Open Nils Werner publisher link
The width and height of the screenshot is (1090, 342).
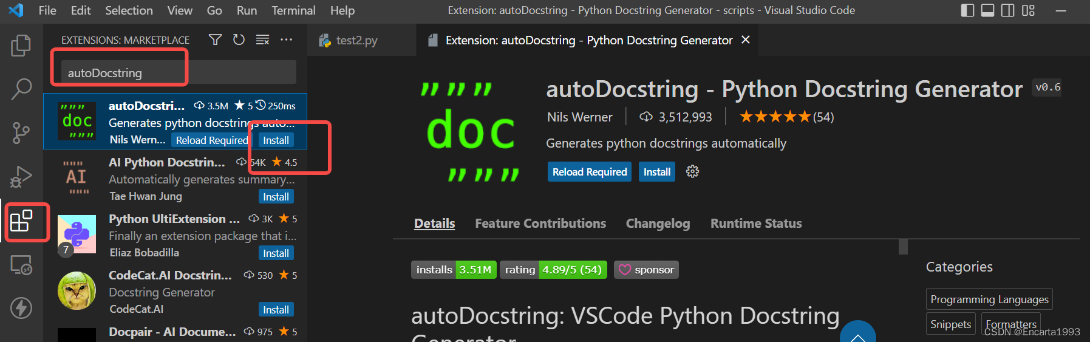pyautogui.click(x=579, y=117)
